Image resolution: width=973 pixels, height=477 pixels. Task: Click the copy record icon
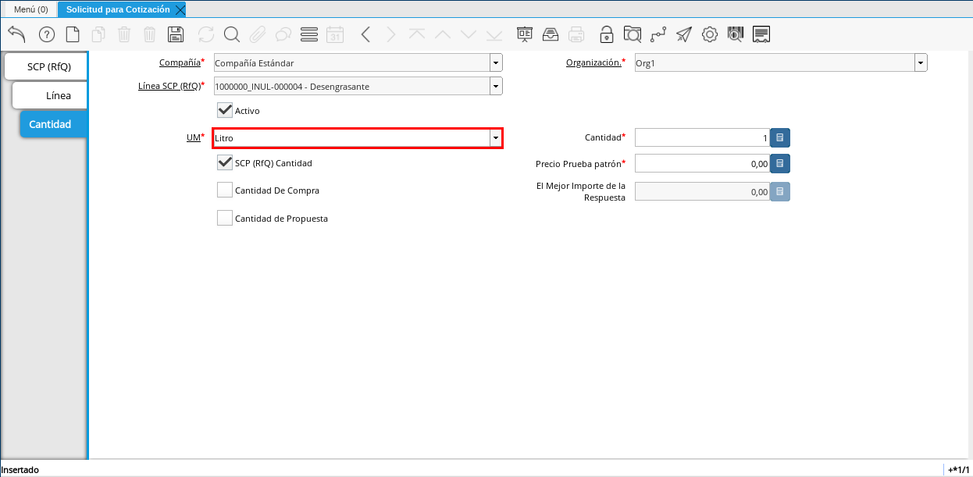point(98,34)
